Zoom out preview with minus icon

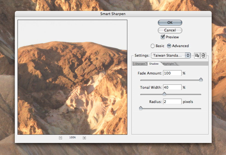click(x=60, y=138)
